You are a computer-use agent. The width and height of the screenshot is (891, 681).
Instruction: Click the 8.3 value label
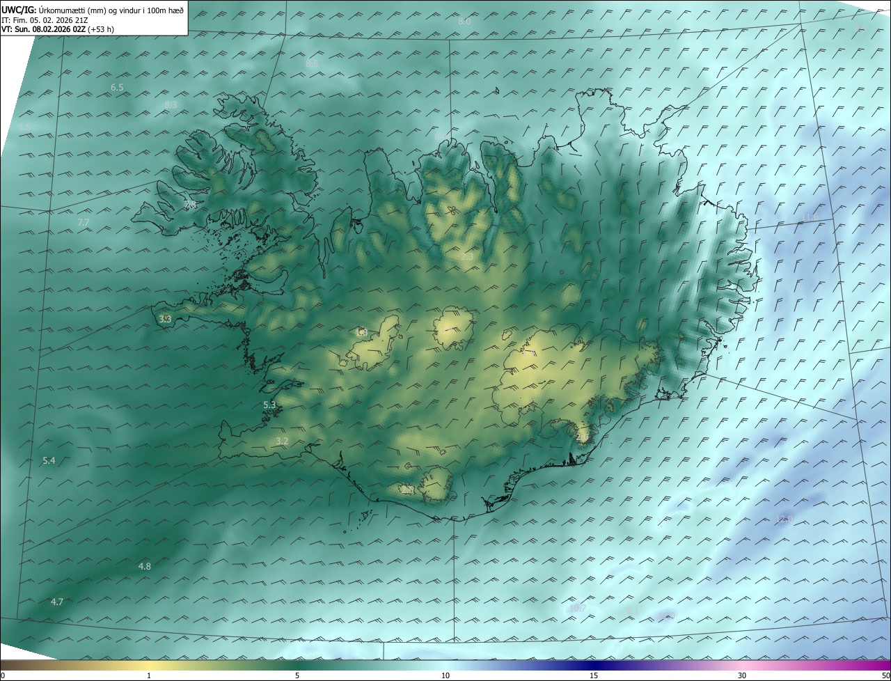[x=171, y=105]
